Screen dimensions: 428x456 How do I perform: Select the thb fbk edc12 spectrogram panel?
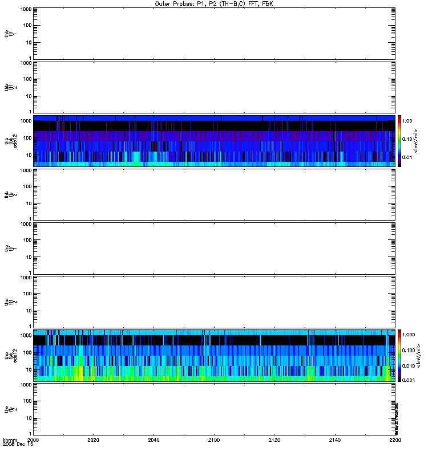(x=214, y=141)
